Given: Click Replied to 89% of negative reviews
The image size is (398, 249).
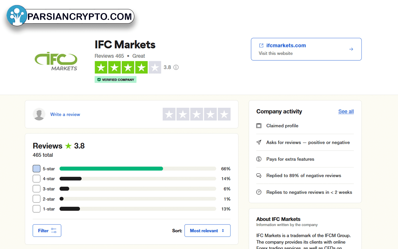Looking at the screenshot, I should click(304, 176).
